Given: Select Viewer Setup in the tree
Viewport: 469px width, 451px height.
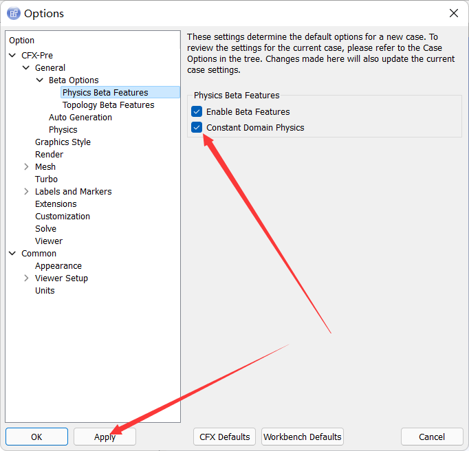Looking at the screenshot, I should 61,278.
